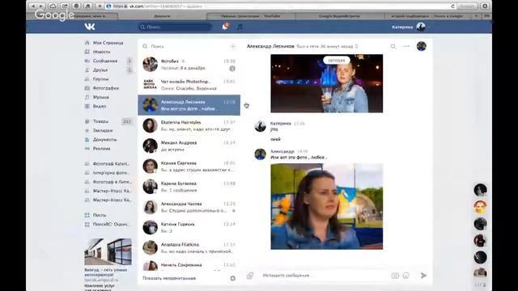Start new conversation with plus icon
Screen dimensions: 518x291
[233, 47]
